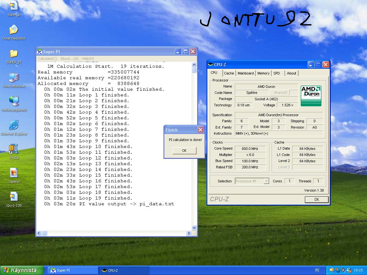The height and width of the screenshot is (275, 367).
Task: Click the Instructions MMX, 3DNow! field
Action: pyautogui.click(x=279, y=134)
